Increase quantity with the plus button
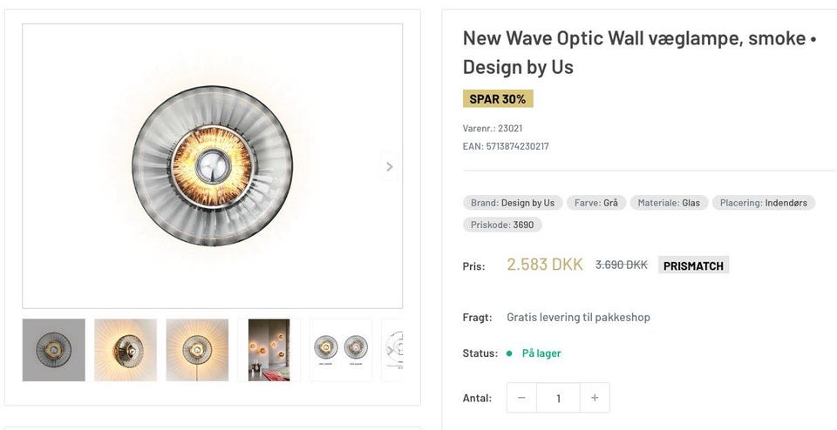Screen dimensions: 837x430 595,398
